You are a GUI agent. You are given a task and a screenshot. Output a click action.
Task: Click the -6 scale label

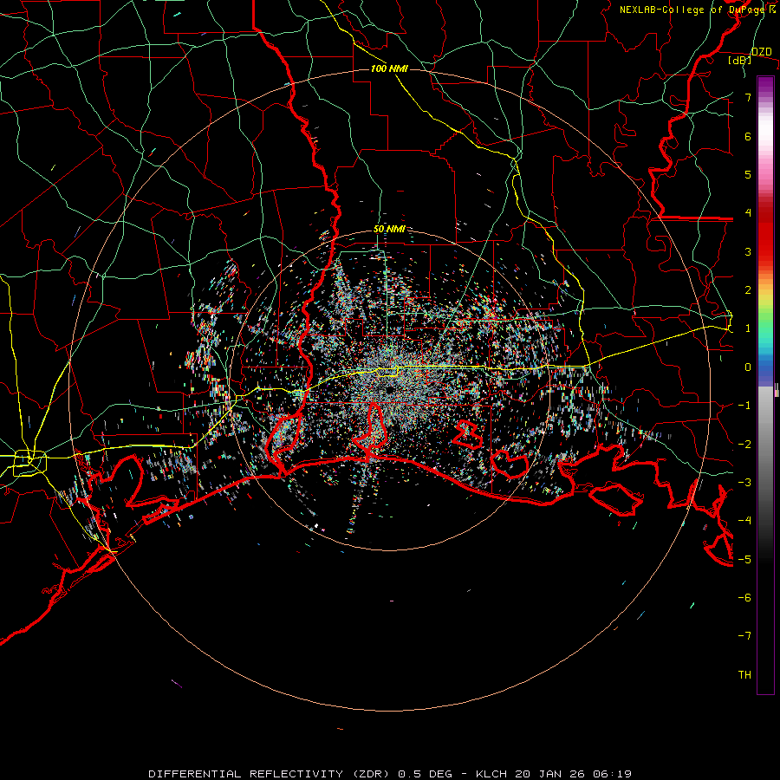(x=744, y=597)
